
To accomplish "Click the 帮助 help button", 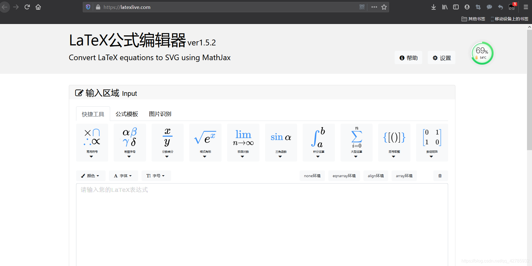I will (408, 58).
